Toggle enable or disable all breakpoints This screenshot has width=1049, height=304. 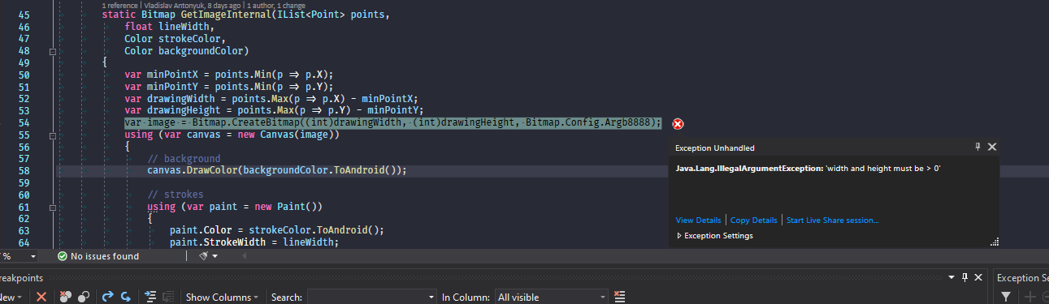(83, 298)
